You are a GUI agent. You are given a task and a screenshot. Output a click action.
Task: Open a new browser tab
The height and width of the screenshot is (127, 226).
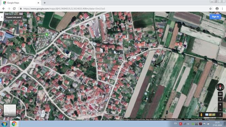tap(45, 3)
